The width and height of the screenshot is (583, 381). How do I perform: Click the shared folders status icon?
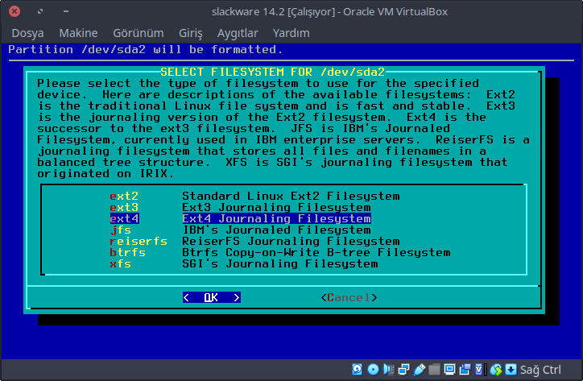[434, 370]
